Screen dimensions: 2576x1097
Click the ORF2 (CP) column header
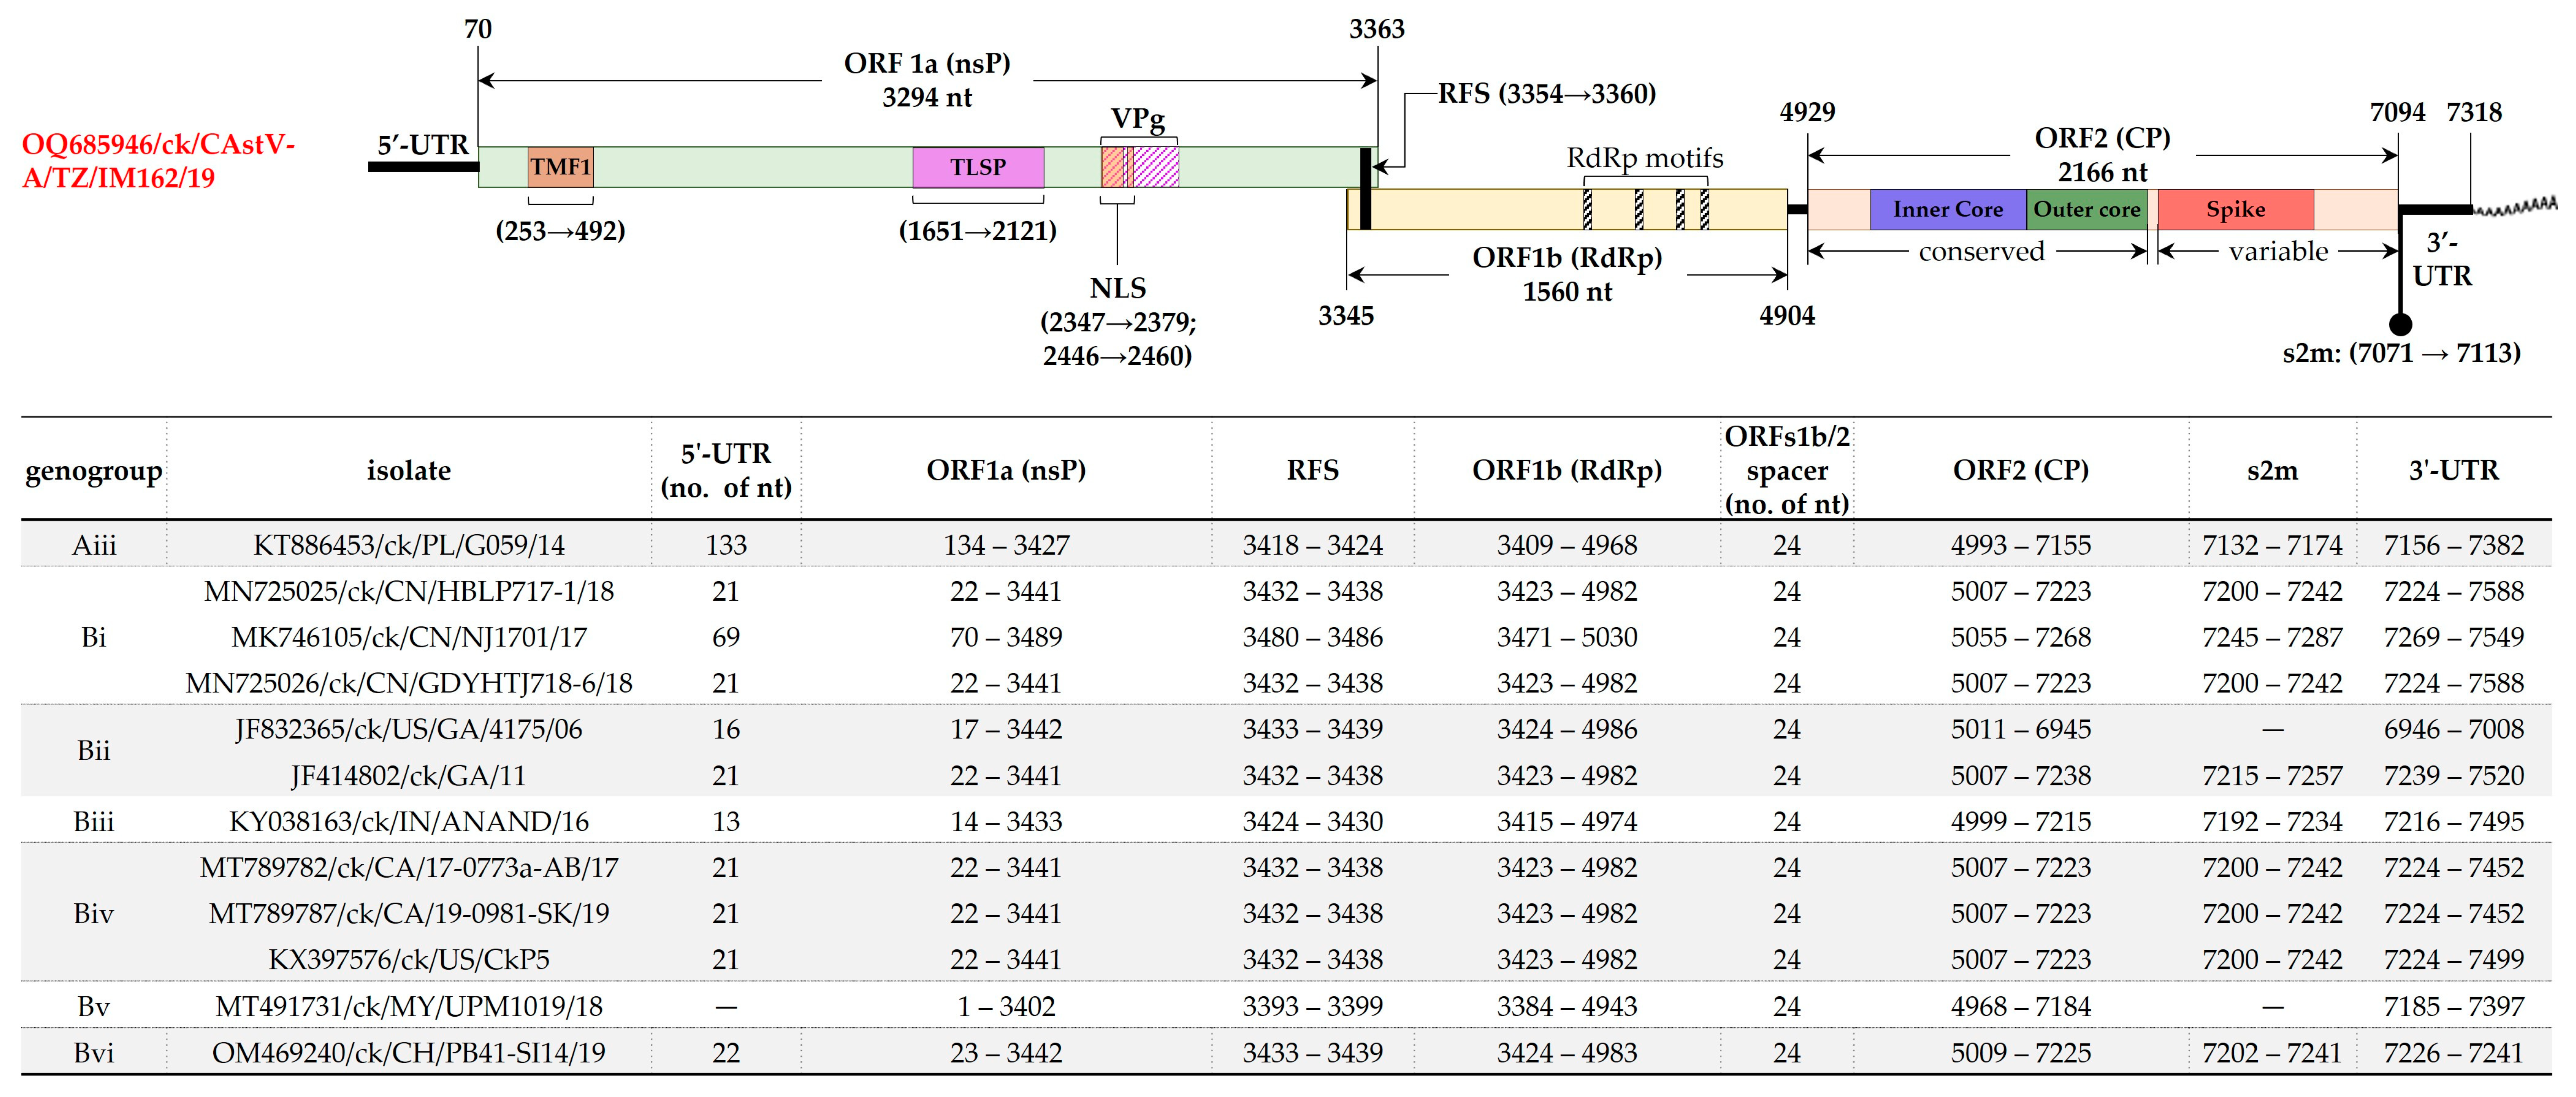[2020, 470]
